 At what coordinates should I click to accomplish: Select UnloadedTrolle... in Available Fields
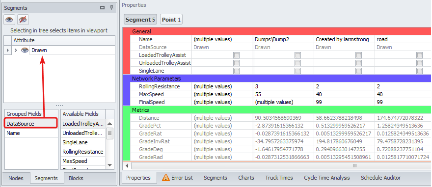point(82,133)
